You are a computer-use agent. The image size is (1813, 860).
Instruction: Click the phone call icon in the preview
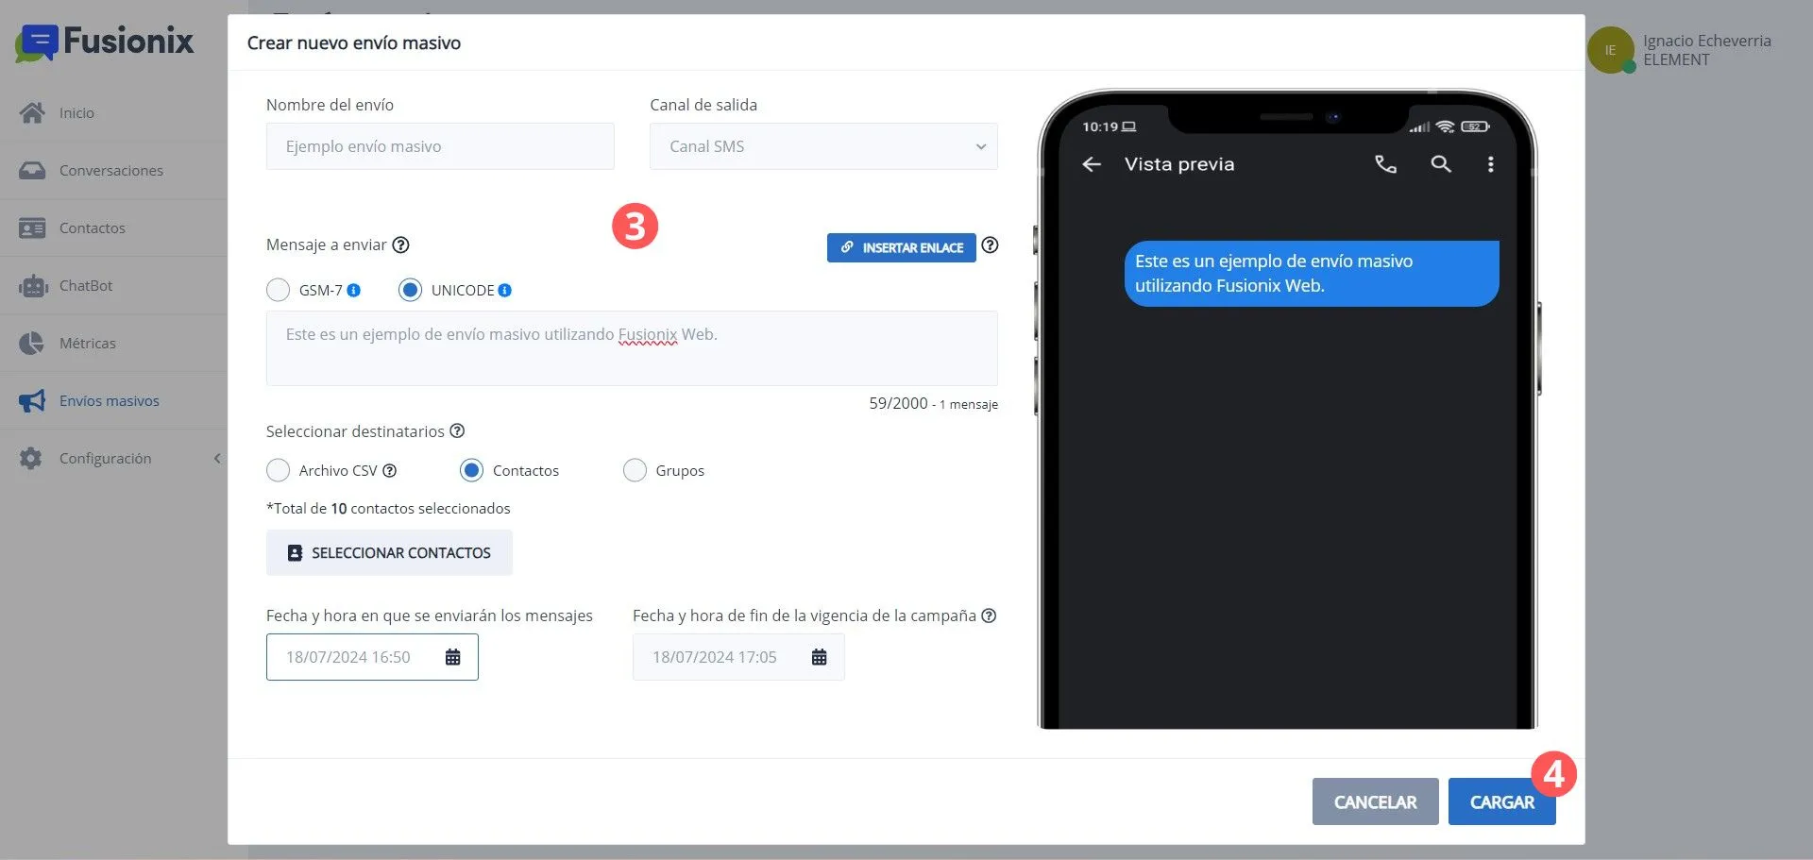click(1385, 164)
